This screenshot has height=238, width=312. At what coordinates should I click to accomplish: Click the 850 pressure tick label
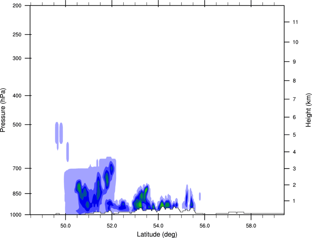point(17,194)
